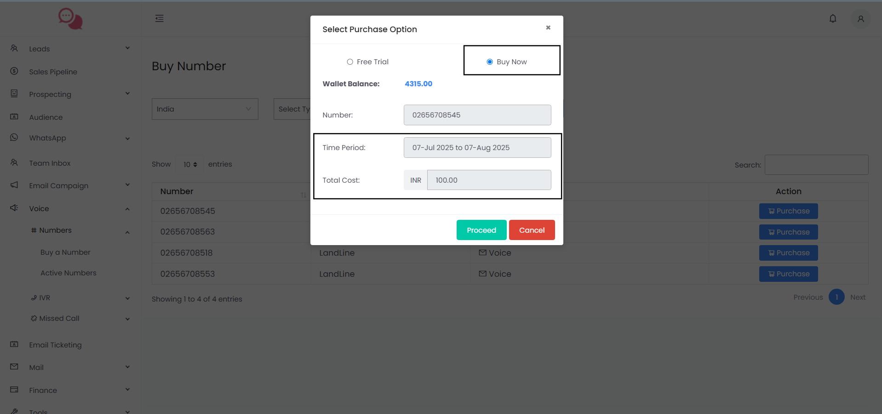
Task: Toggle the sidebar hamburger menu icon
Action: [160, 18]
